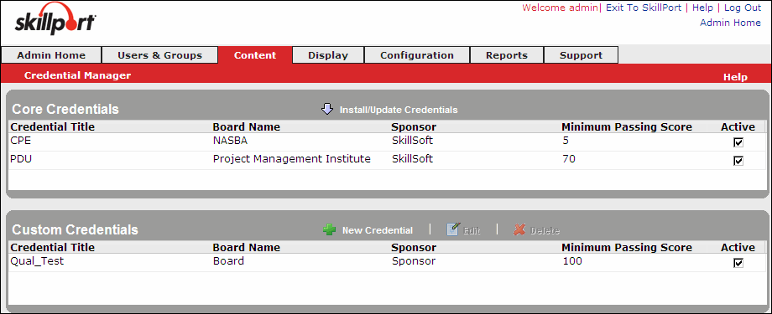Open Help in the red Credential Manager bar

pyautogui.click(x=735, y=77)
